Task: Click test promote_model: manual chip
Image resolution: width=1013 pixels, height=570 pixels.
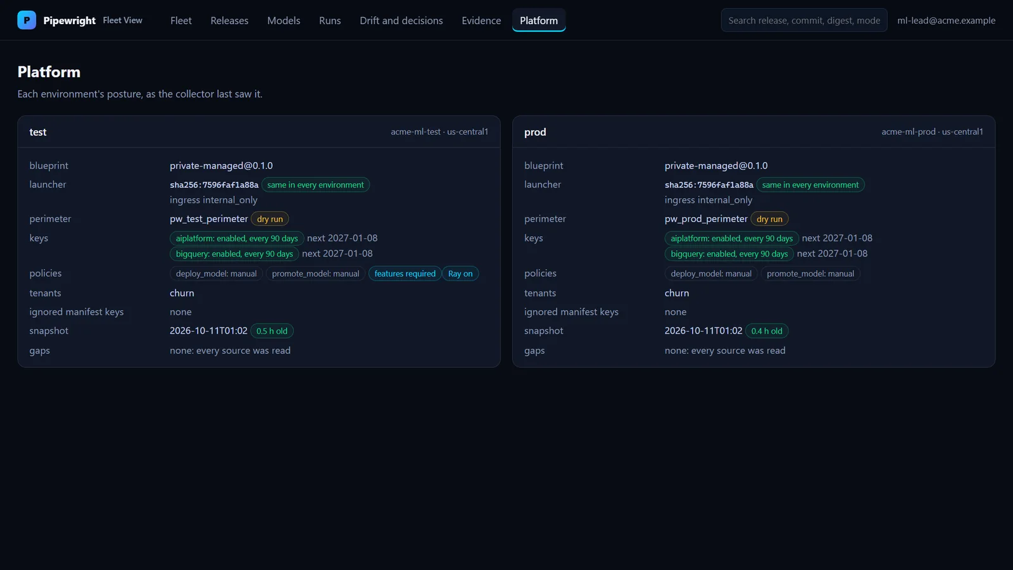Action: pyautogui.click(x=315, y=274)
